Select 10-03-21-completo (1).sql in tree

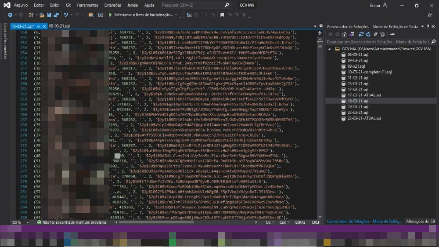370,72
